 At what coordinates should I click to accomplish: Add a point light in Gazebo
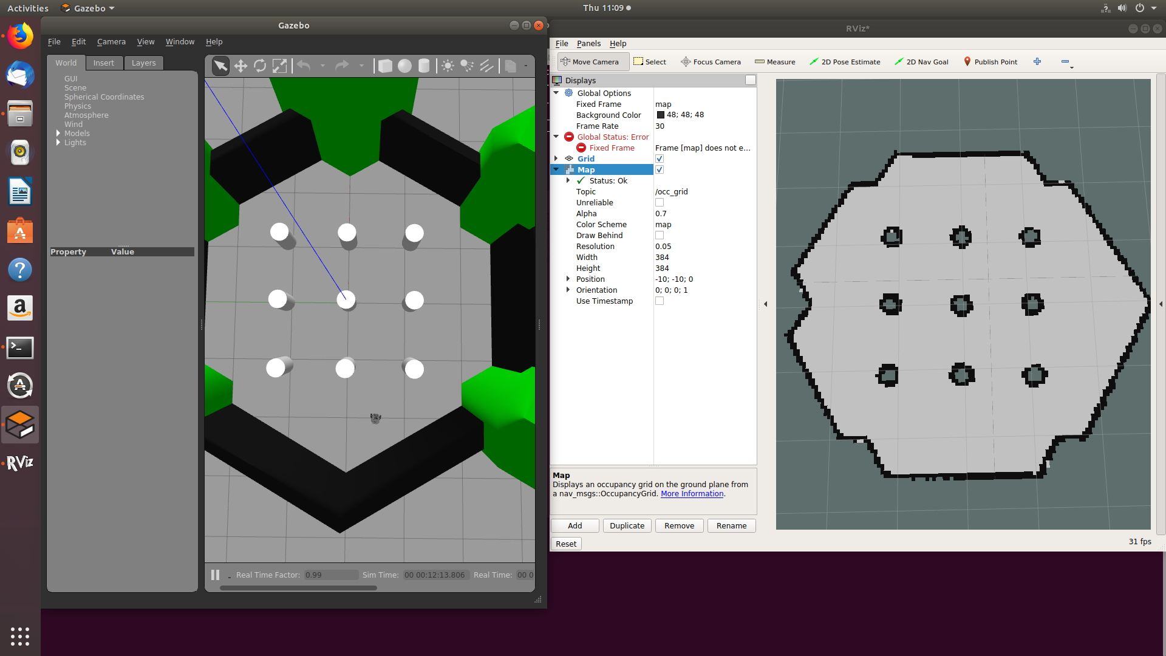coord(448,66)
